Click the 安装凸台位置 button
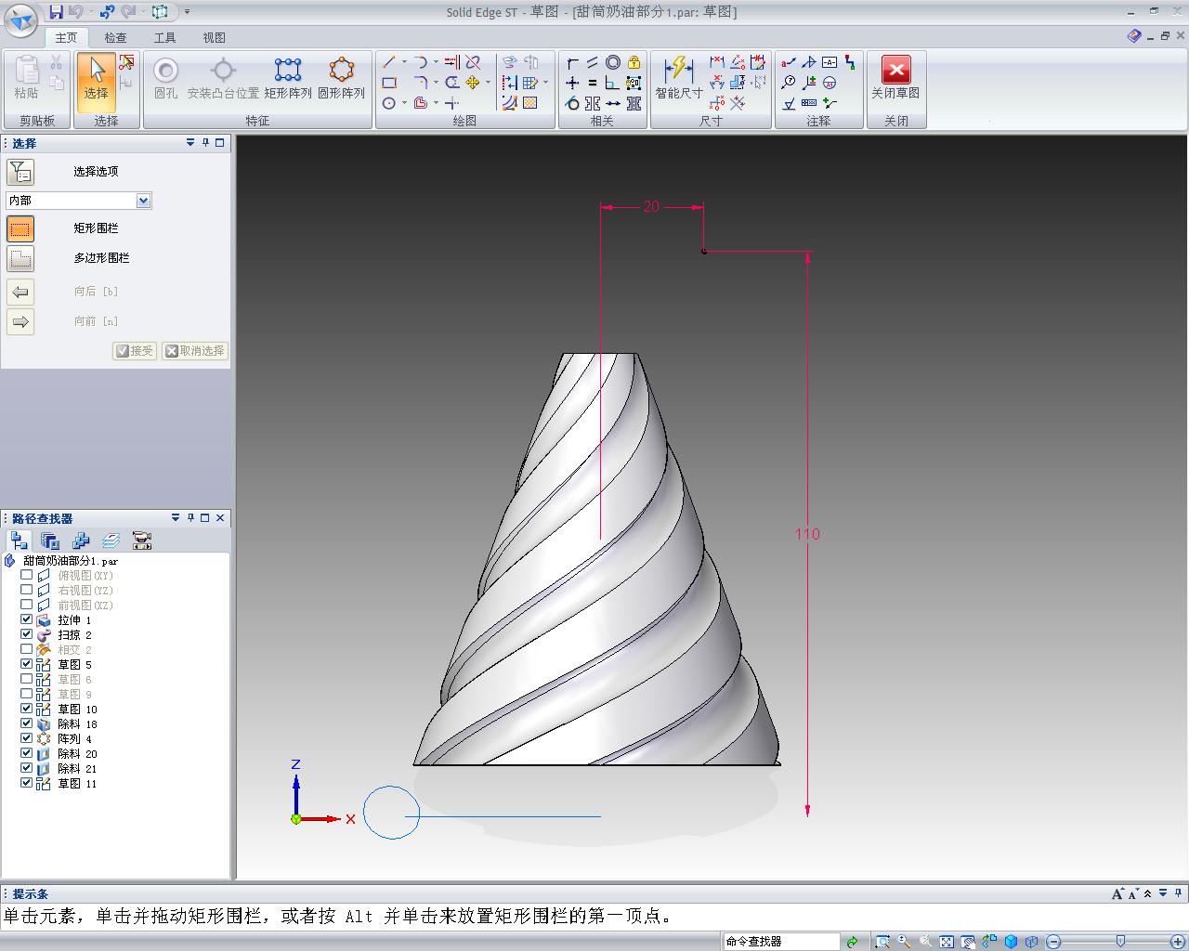The image size is (1189, 951). coord(223,77)
